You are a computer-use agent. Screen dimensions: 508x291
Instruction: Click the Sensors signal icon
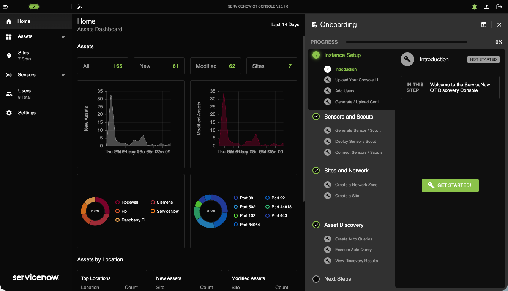(x=9, y=75)
